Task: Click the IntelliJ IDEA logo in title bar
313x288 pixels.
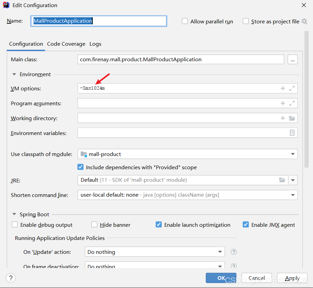Action: pos(6,5)
